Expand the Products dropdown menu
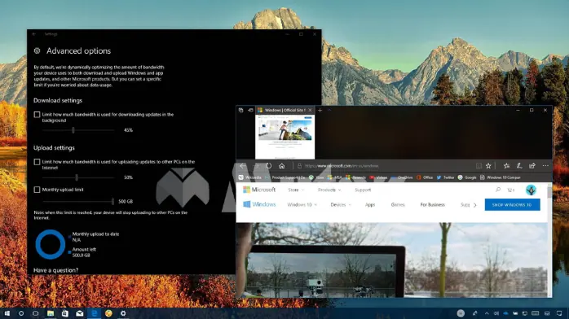 329,190
